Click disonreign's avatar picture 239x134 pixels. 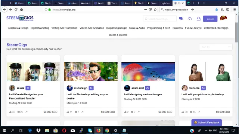(x=70, y=88)
